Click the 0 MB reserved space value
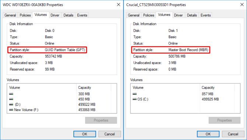 172,69
